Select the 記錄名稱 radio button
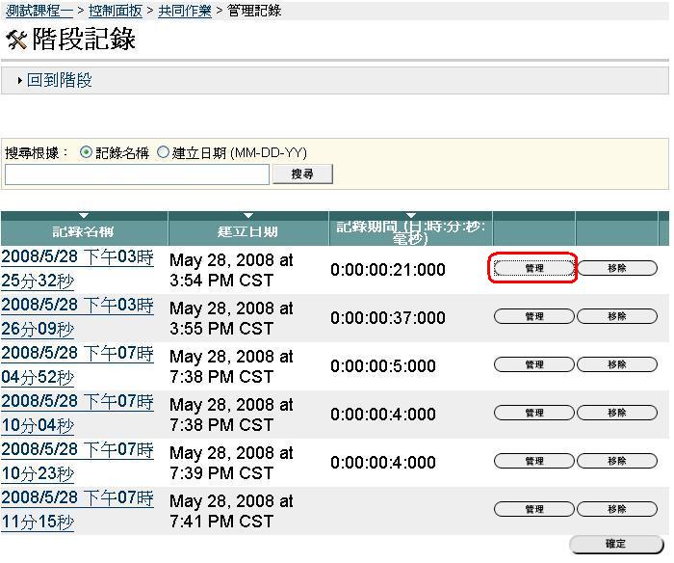The image size is (674, 563). click(x=87, y=152)
